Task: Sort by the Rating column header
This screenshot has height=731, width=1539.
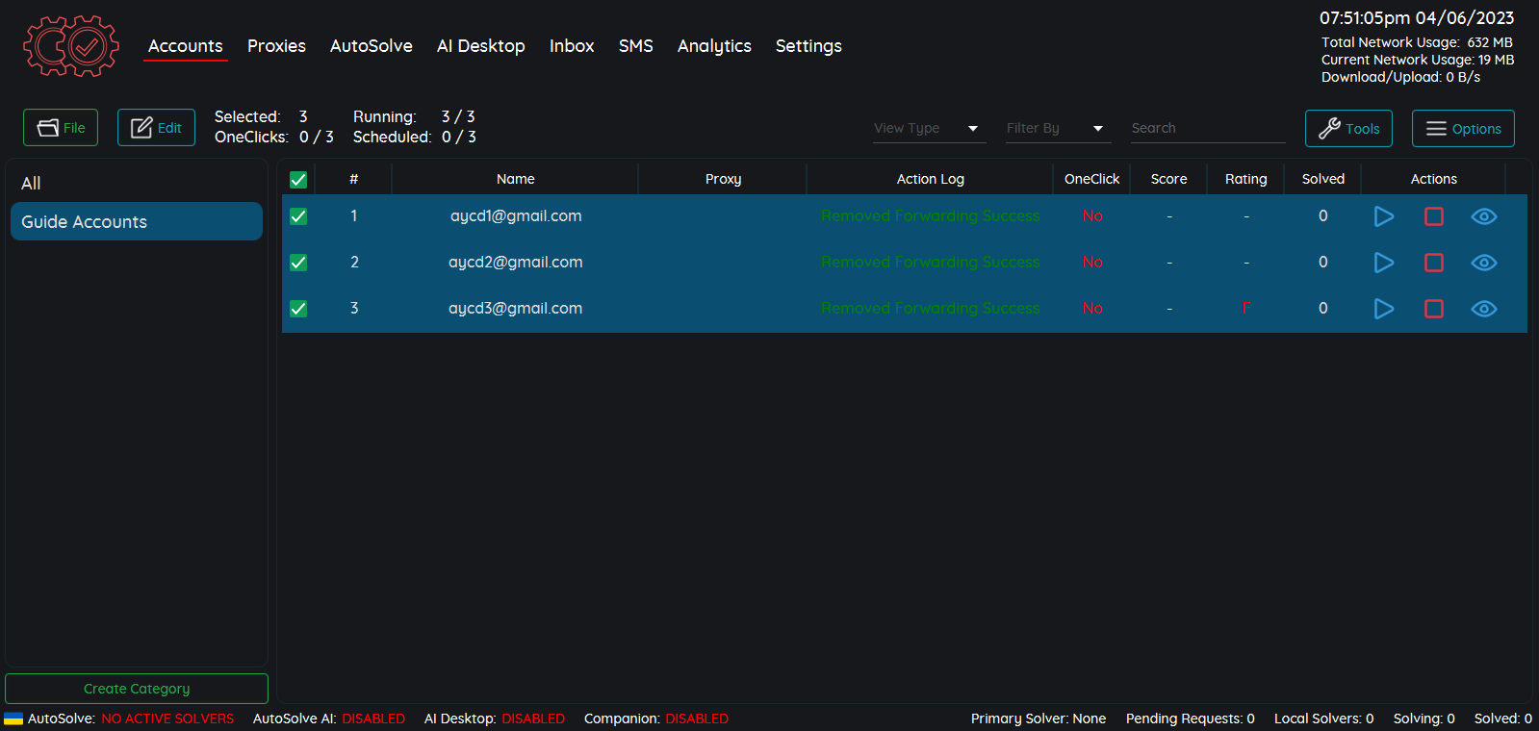Action: coord(1246,179)
